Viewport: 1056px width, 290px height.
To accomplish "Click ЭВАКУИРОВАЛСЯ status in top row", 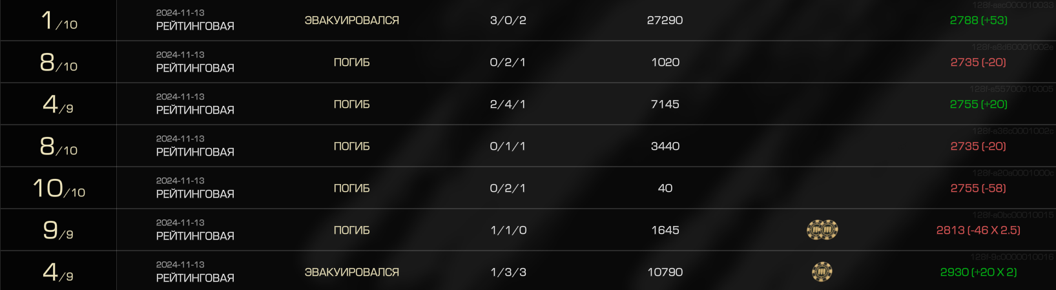I will point(352,20).
